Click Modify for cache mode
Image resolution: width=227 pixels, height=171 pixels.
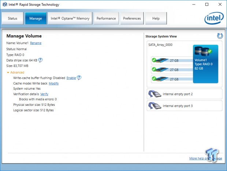[54, 83]
